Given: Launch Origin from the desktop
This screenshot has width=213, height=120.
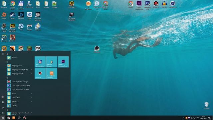Looking at the screenshot, I should (4, 16).
